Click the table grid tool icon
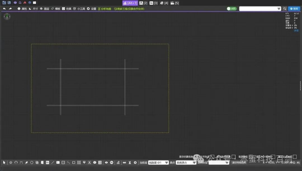The height and width of the screenshot is (171, 302). (100, 163)
